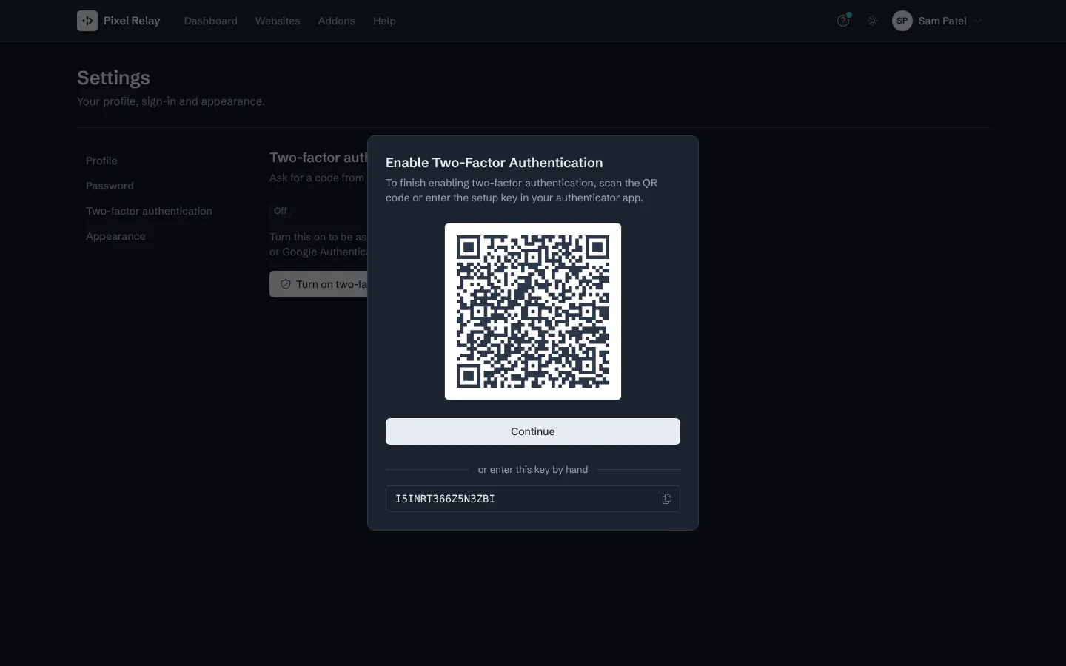
Task: Open the Help nav item
Action: (x=384, y=21)
